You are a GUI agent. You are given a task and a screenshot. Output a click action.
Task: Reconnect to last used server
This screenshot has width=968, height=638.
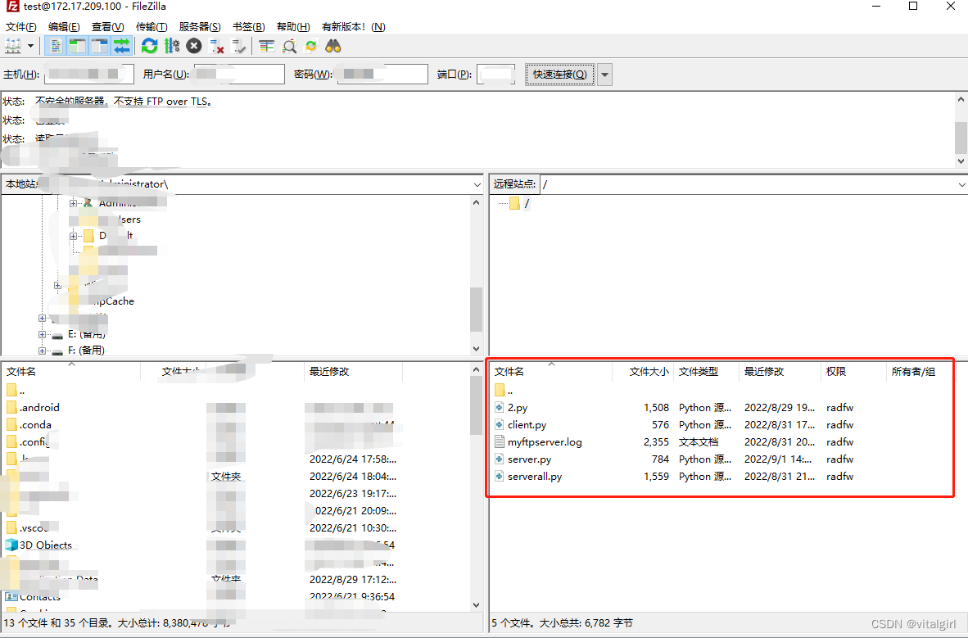tap(238, 46)
